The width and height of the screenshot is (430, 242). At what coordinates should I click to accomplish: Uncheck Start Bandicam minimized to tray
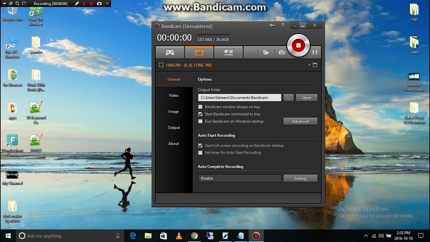(200, 114)
